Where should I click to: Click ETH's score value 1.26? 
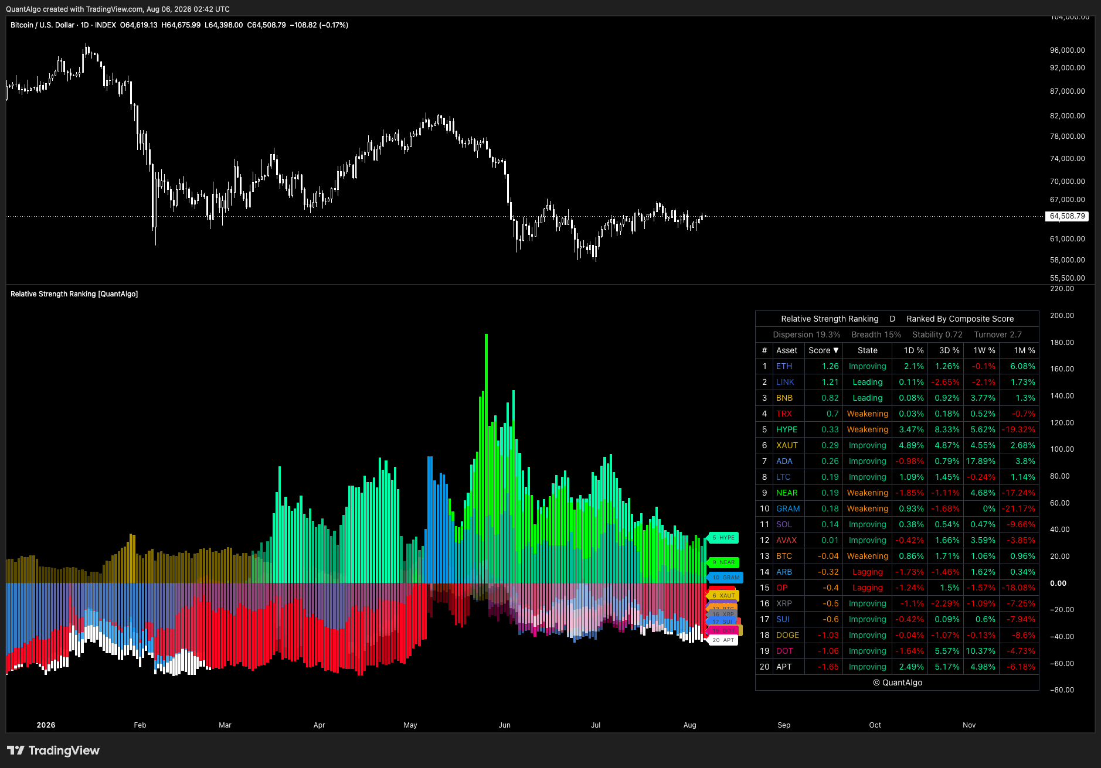pos(830,366)
